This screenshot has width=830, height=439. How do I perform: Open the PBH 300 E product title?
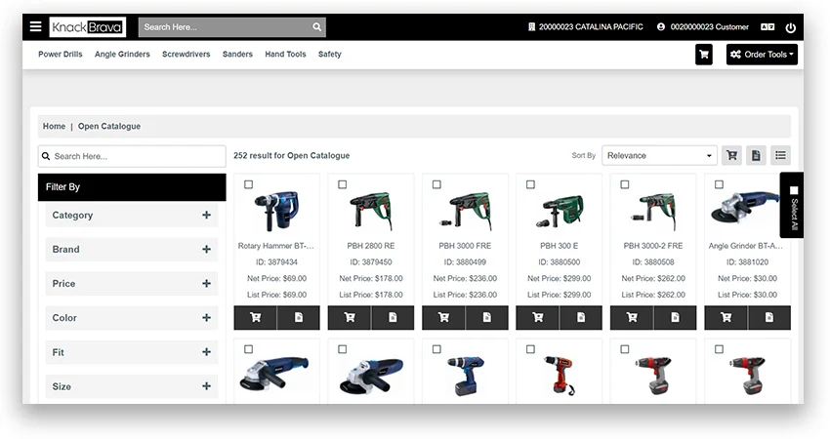(559, 246)
